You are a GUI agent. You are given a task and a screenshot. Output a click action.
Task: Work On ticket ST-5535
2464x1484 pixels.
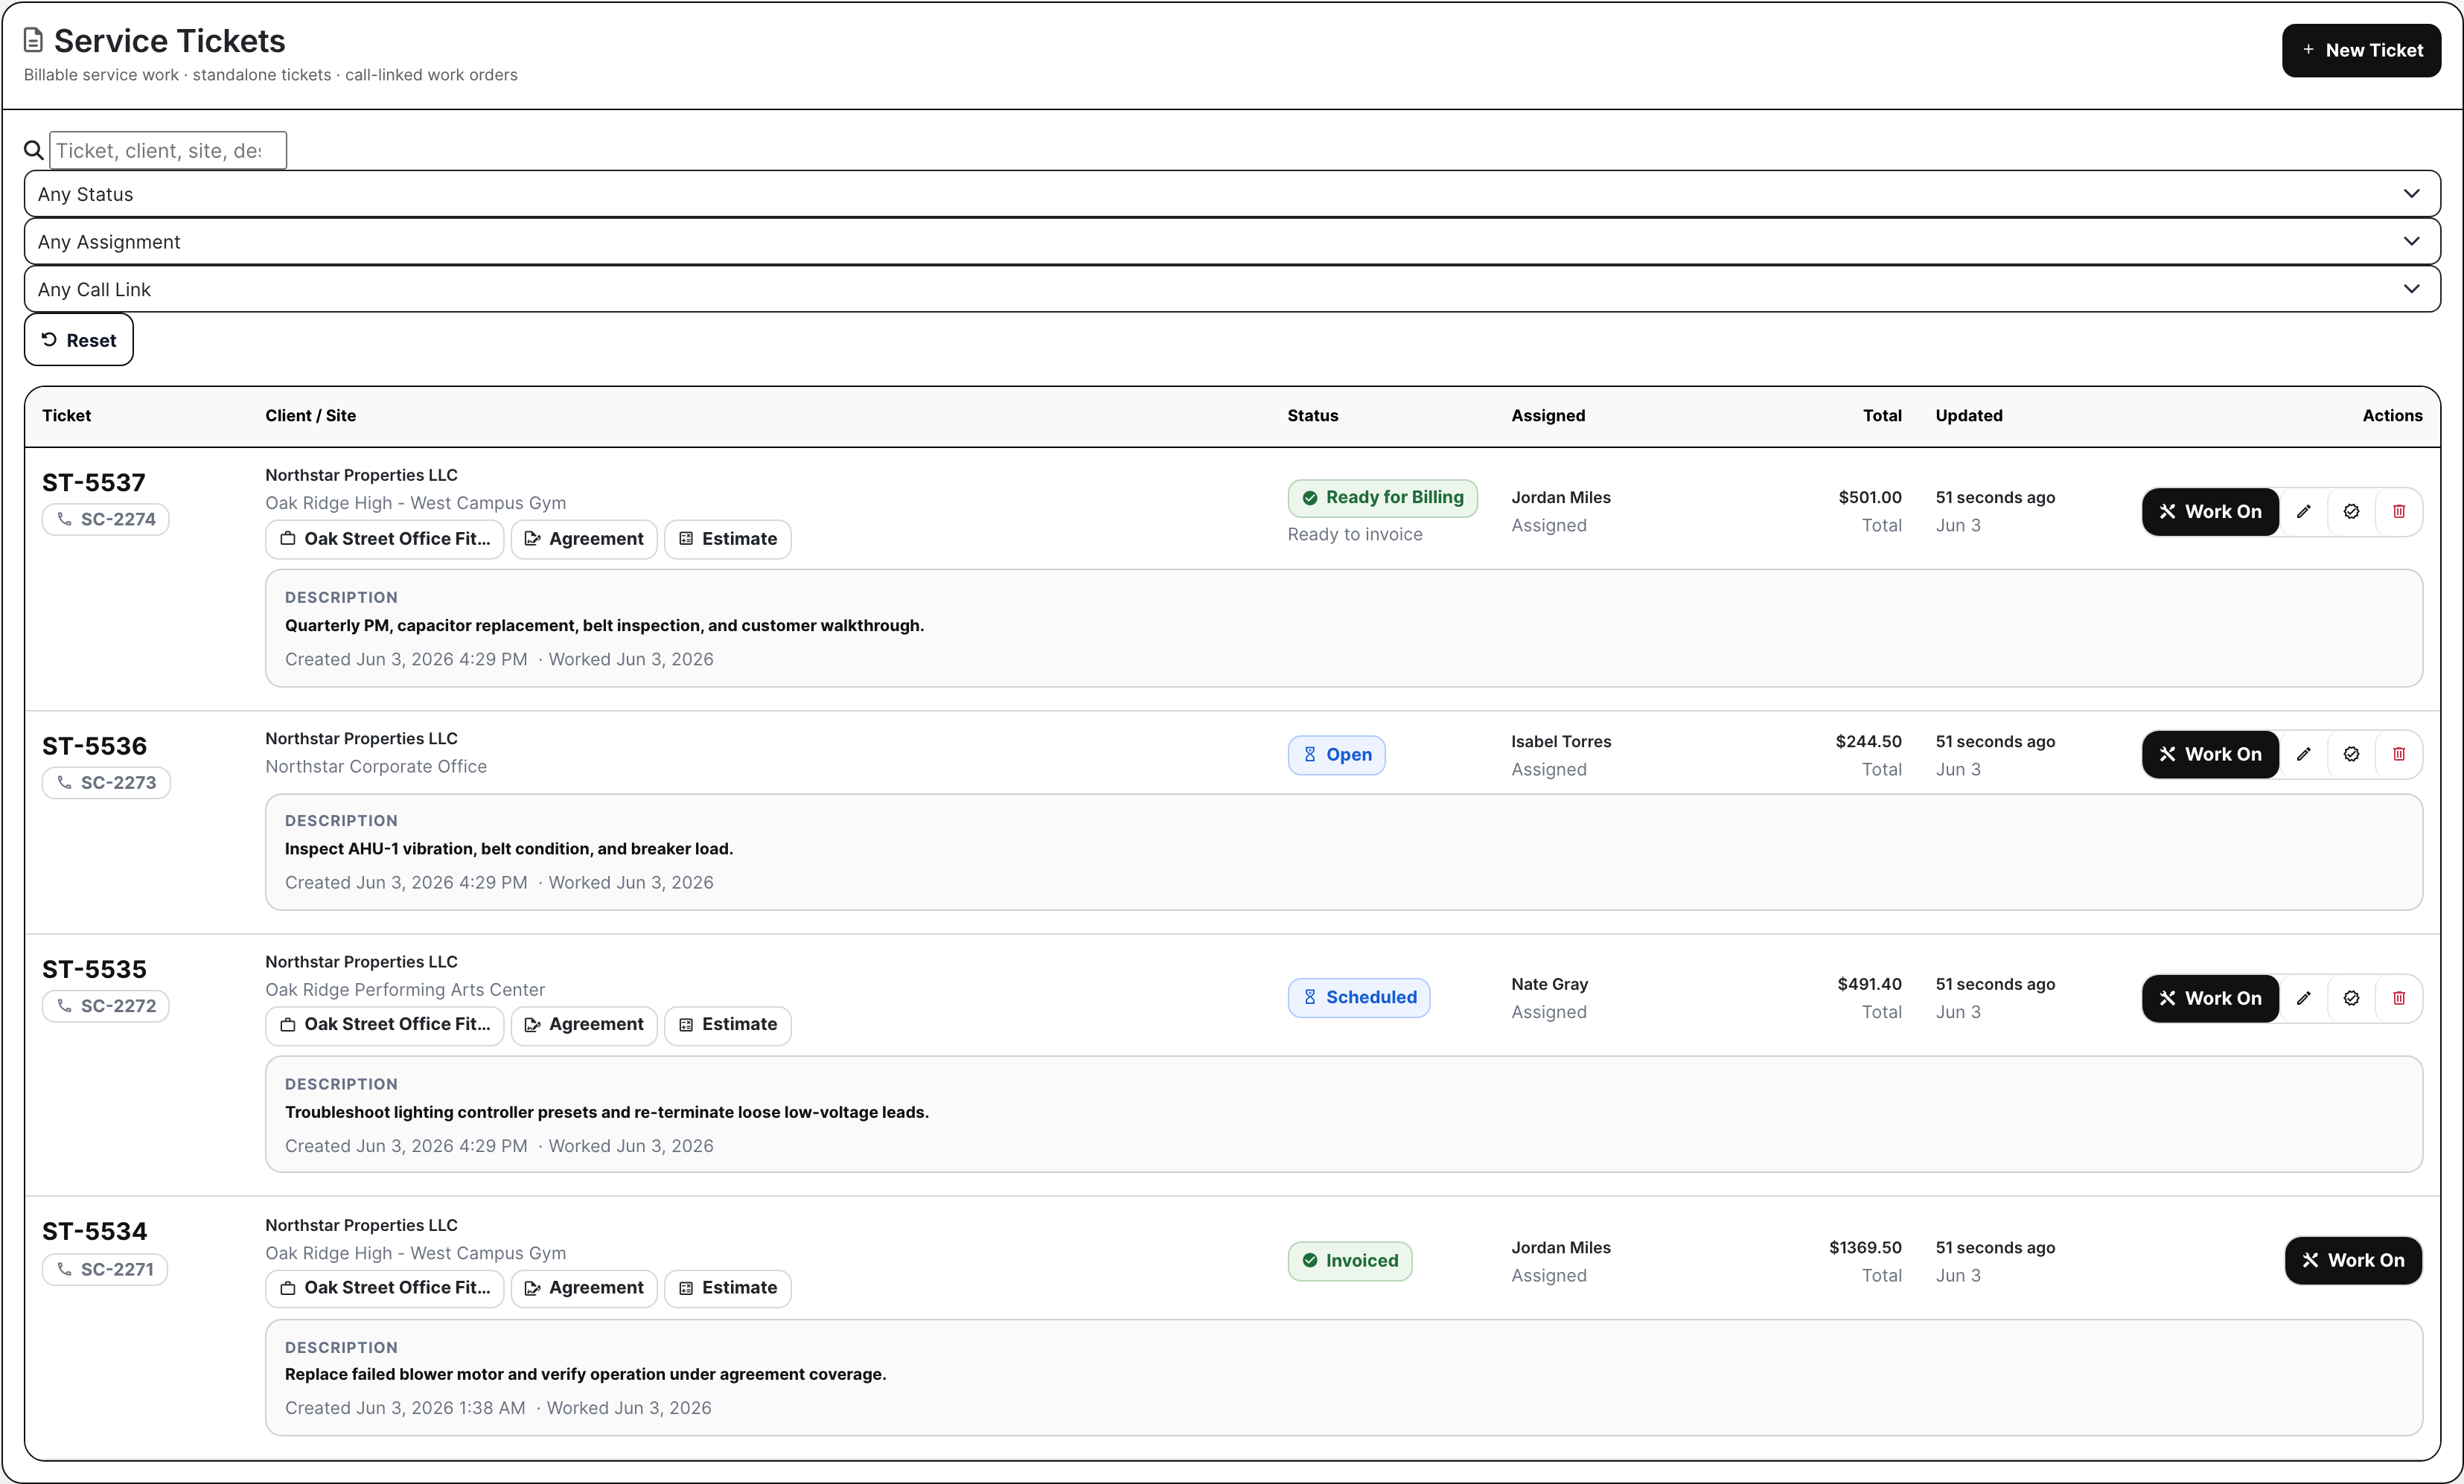(x=2210, y=998)
